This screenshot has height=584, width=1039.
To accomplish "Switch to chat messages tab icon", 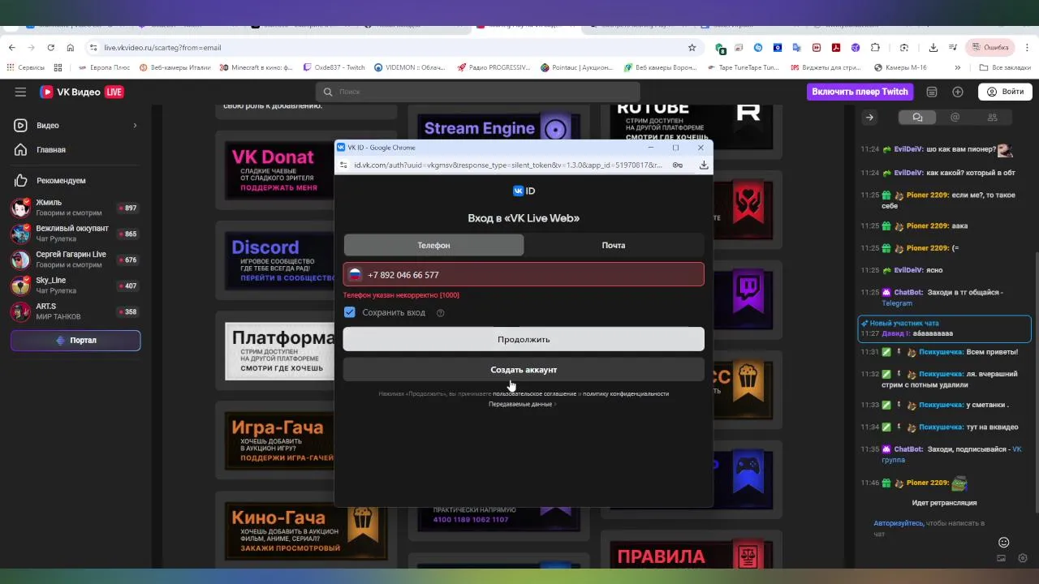I will tap(917, 118).
